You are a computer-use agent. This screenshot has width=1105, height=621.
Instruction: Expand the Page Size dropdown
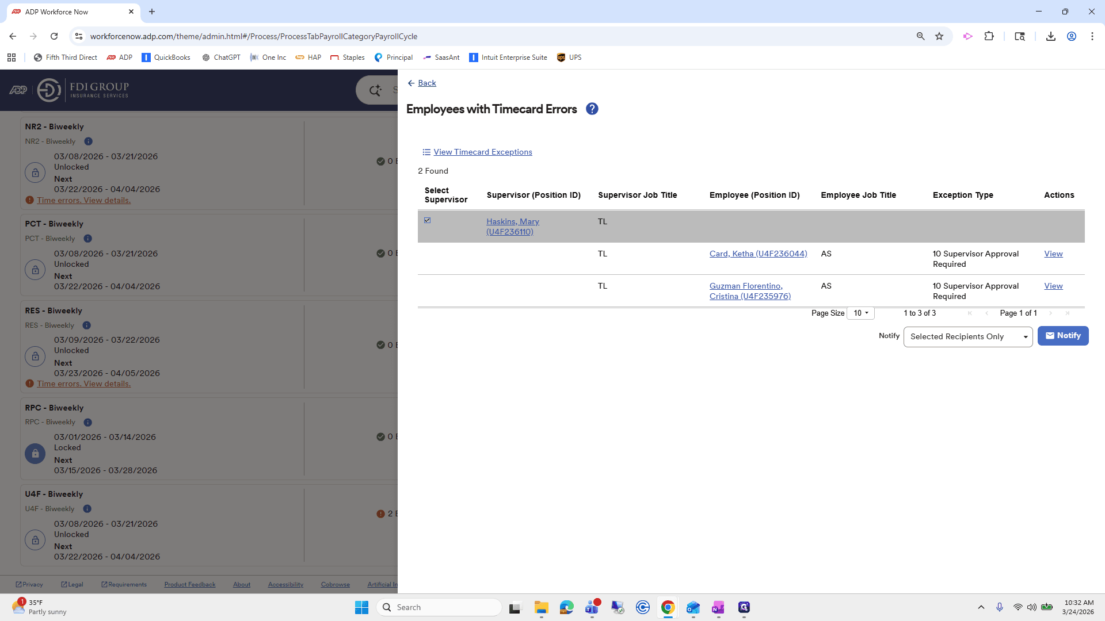click(860, 313)
